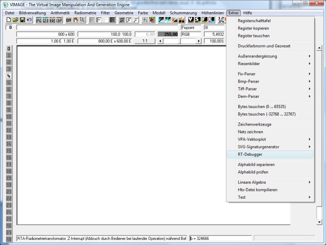
Task: Click the 1:1 zoom button
Action: 145,41
